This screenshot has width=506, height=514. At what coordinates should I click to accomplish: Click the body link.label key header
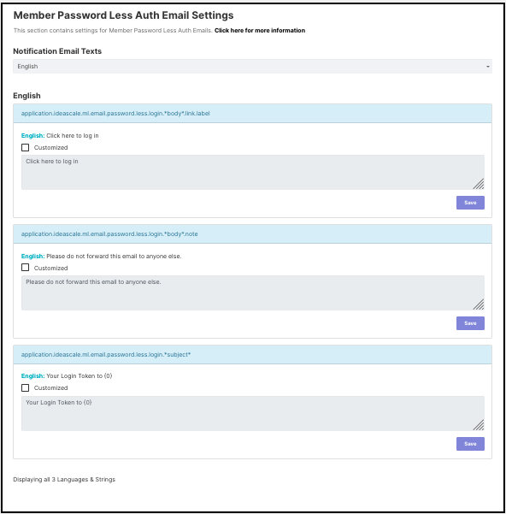click(115, 114)
